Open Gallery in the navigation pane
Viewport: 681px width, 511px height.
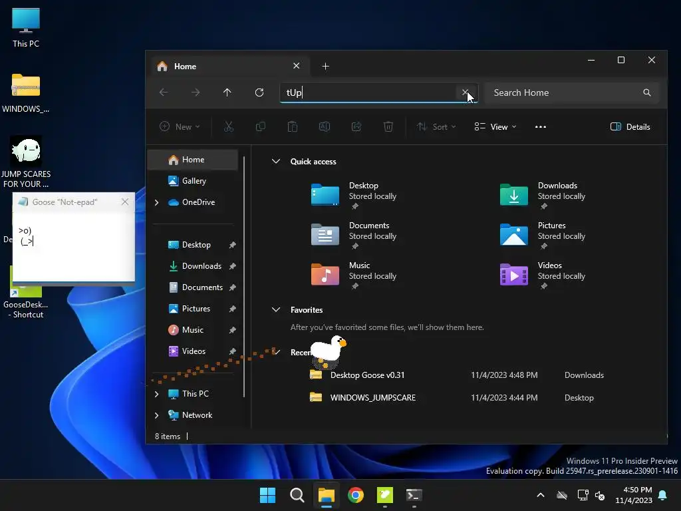pos(193,181)
